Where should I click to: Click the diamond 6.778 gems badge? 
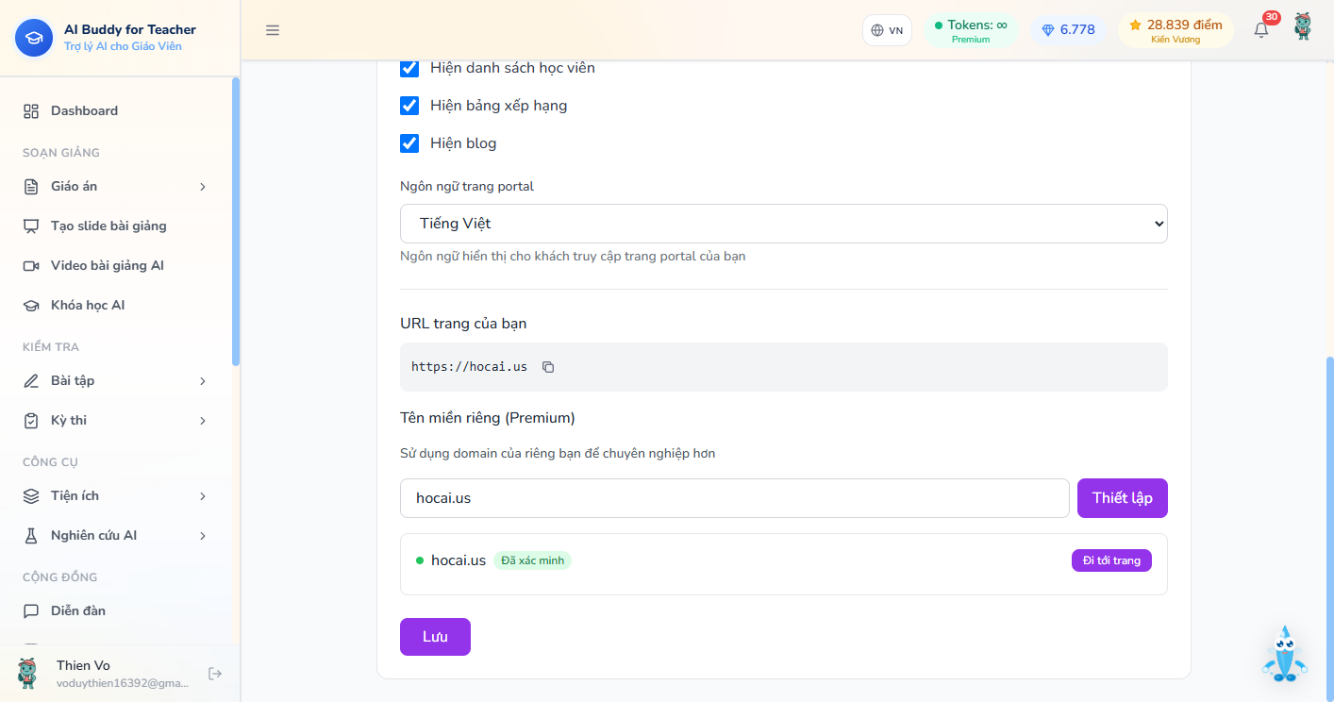tap(1068, 30)
